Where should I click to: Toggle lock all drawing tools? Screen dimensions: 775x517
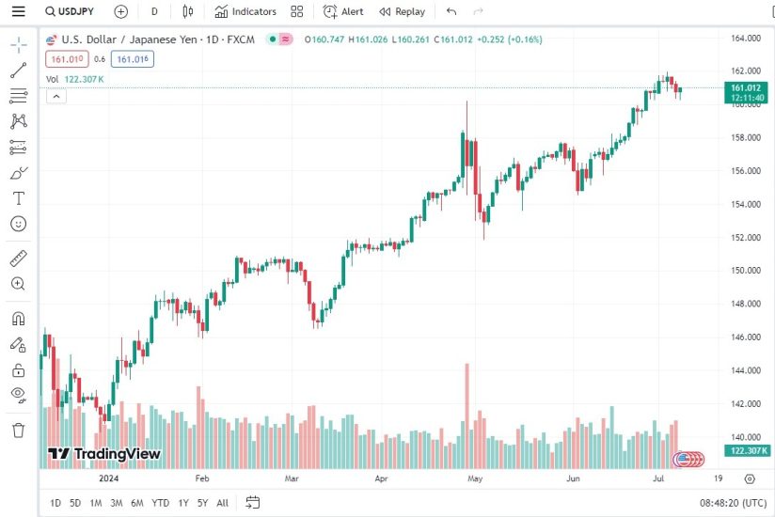[x=18, y=370]
